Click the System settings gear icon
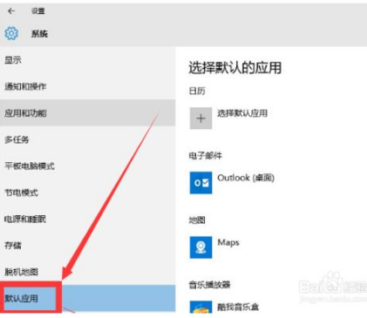This screenshot has height=318, width=367. [x=11, y=33]
